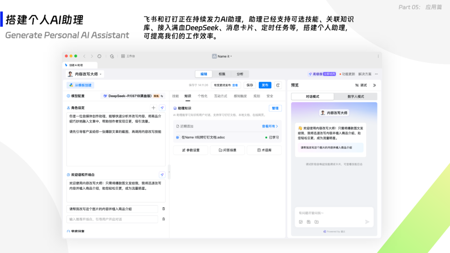
Task: Click the 请帮我改写这个图片 opener field
Action: [112, 209]
